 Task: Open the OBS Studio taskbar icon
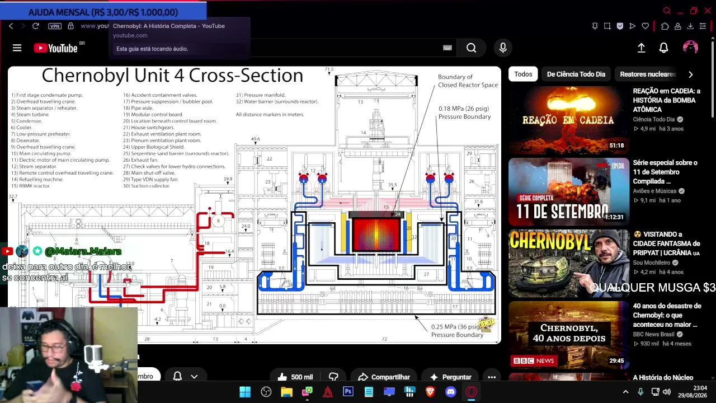pos(266,392)
